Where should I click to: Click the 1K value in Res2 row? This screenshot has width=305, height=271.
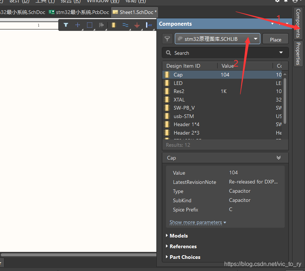(x=223, y=91)
